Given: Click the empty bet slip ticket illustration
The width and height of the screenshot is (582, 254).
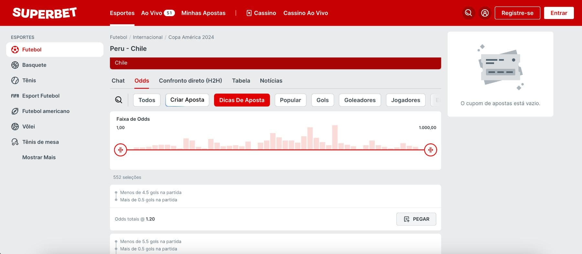Looking at the screenshot, I should point(501,67).
